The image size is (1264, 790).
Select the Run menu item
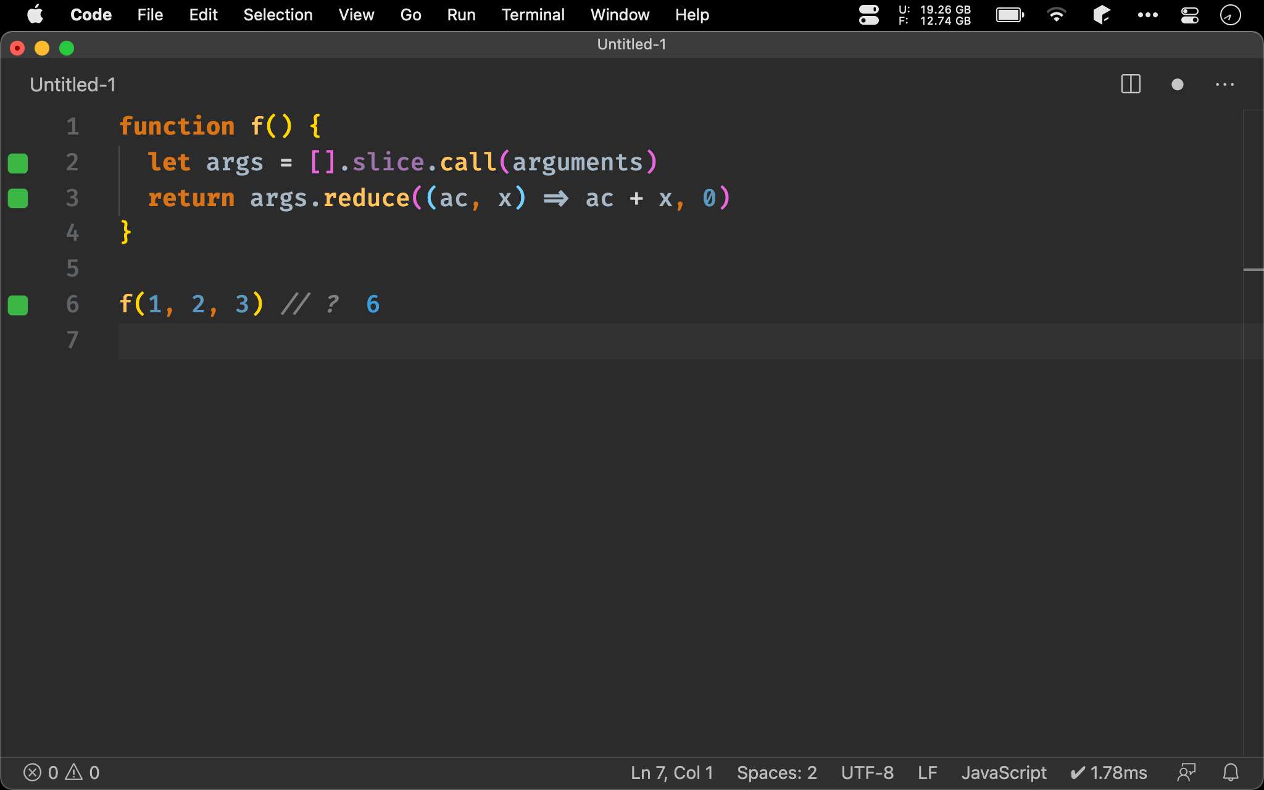point(460,14)
